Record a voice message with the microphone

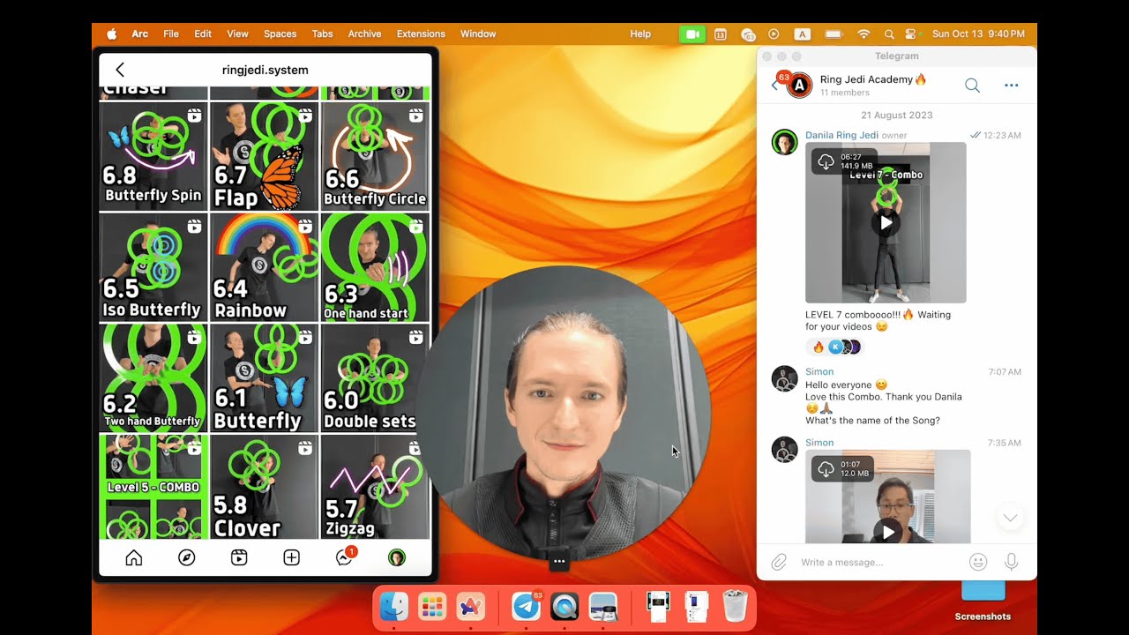pyautogui.click(x=1012, y=562)
